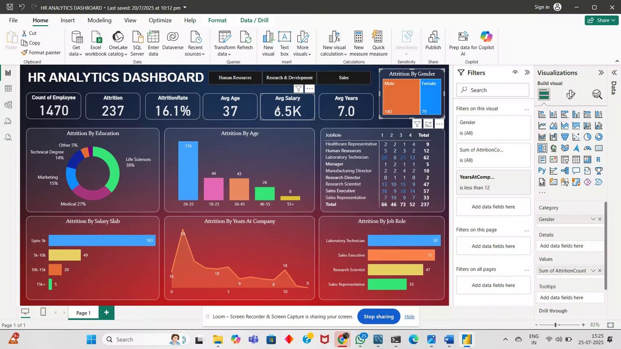Toggle Filters pane eye visibility icon
Image resolution: width=621 pixels, height=349 pixels.
click(x=515, y=72)
